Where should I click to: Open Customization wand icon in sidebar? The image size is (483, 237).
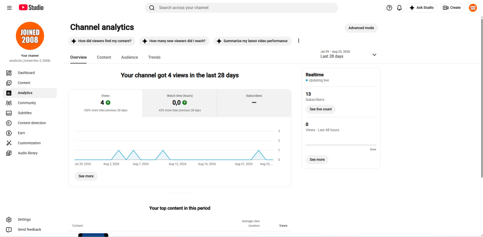(9, 143)
